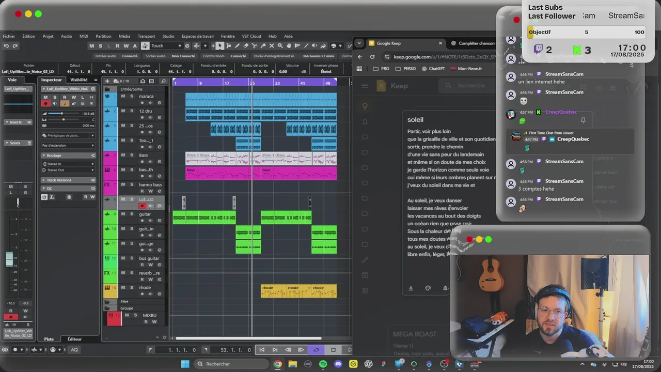This screenshot has height=372, width=661.
Task: Open the Préréglages de piste dropdown
Action: (x=68, y=135)
